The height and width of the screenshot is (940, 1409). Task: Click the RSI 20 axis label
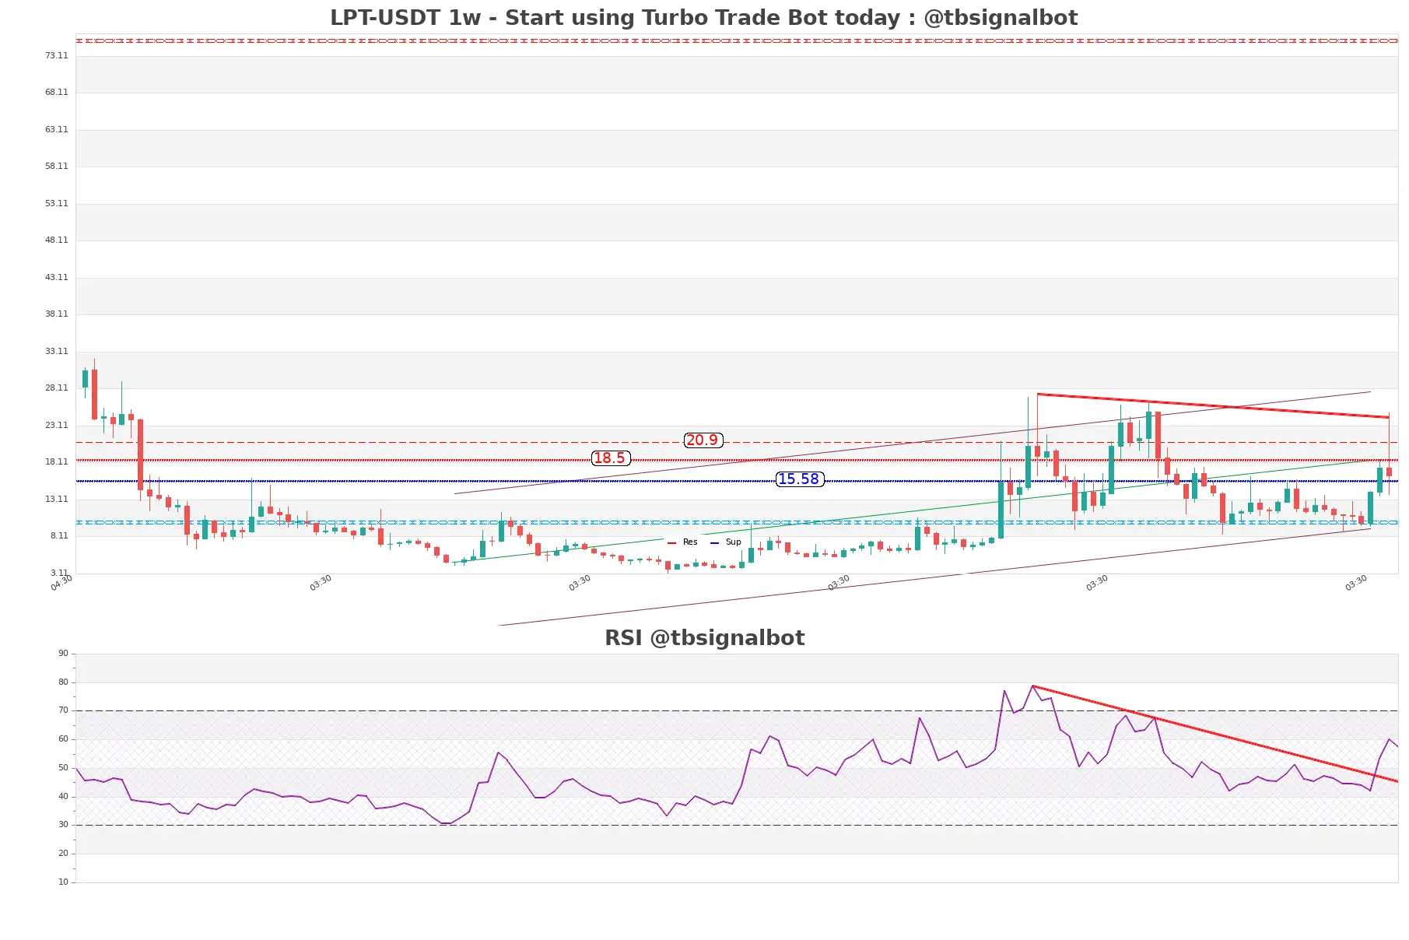[63, 854]
